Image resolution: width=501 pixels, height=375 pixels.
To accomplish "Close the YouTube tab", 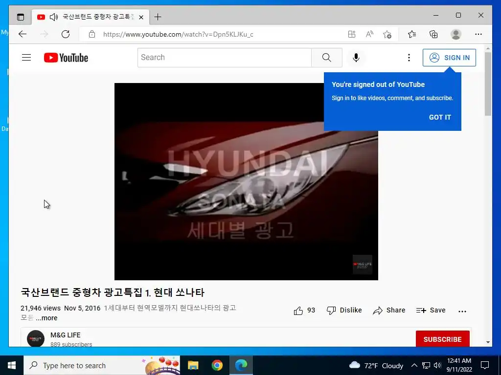I will click(x=141, y=17).
